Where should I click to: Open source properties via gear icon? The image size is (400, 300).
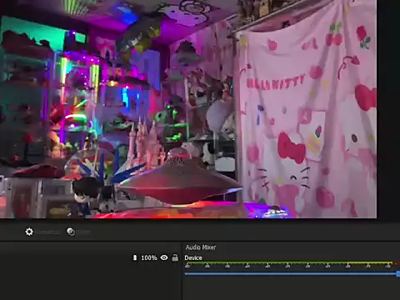point(29,232)
